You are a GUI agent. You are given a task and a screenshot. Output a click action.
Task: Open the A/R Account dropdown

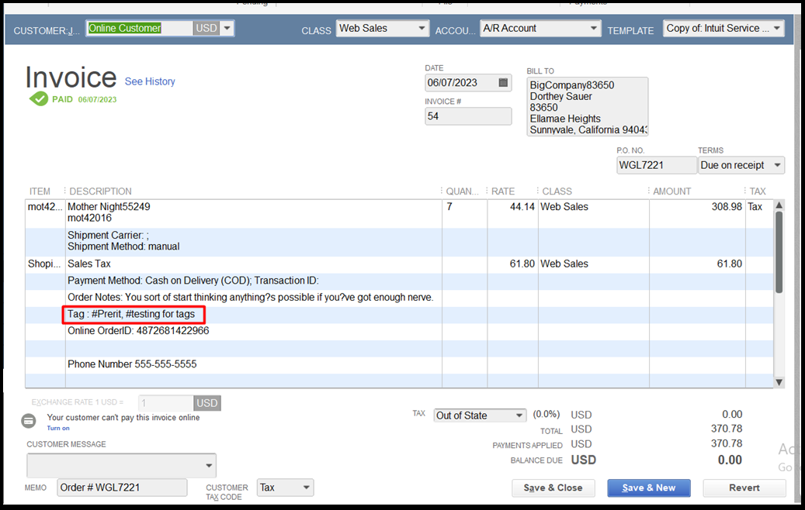click(x=593, y=28)
